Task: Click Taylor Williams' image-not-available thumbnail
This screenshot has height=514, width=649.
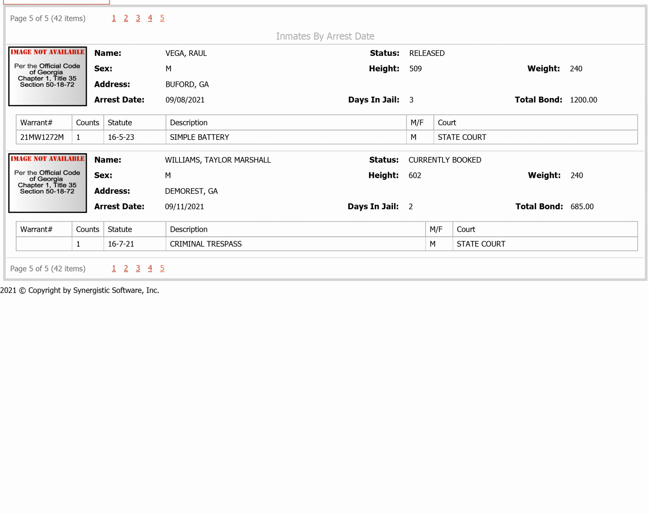Action: pos(48,183)
